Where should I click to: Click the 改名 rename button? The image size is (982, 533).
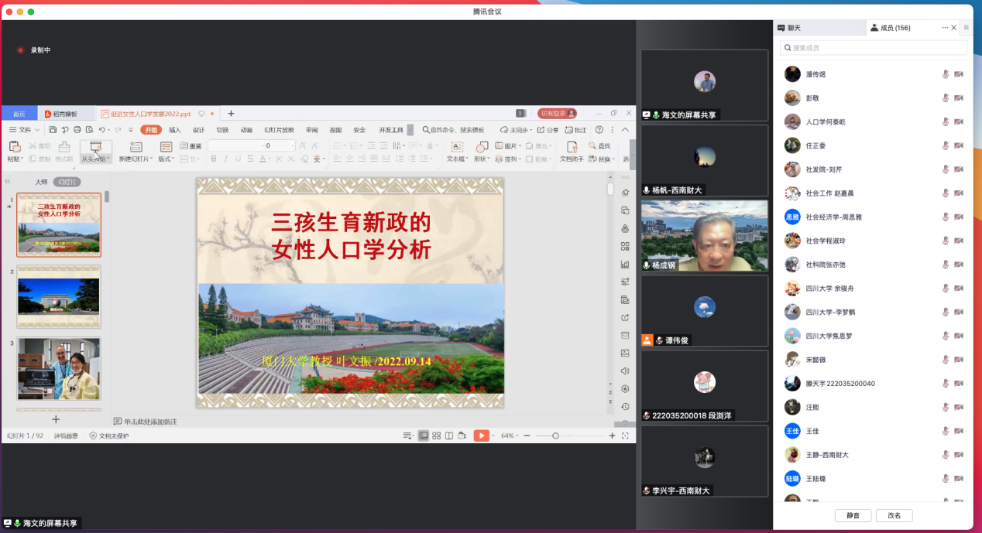[894, 515]
